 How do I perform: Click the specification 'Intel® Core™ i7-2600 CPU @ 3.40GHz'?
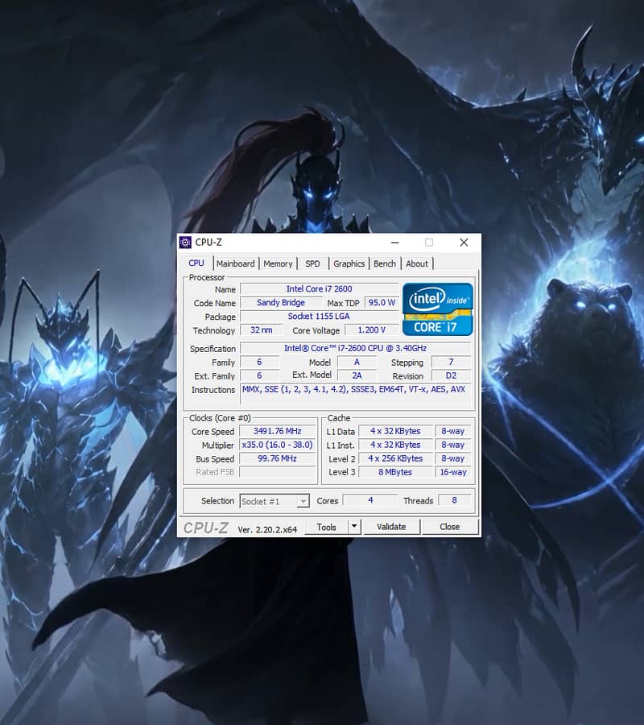(355, 348)
